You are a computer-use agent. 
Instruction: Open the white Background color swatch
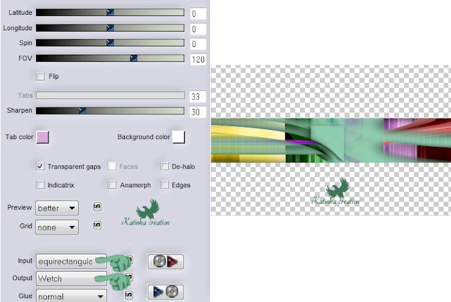tap(178, 137)
